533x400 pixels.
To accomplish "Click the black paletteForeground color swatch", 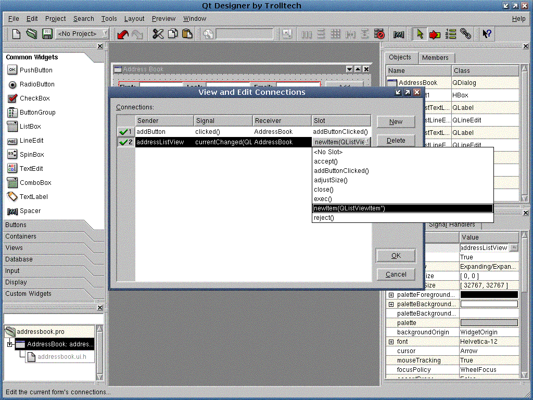I will [x=489, y=295].
